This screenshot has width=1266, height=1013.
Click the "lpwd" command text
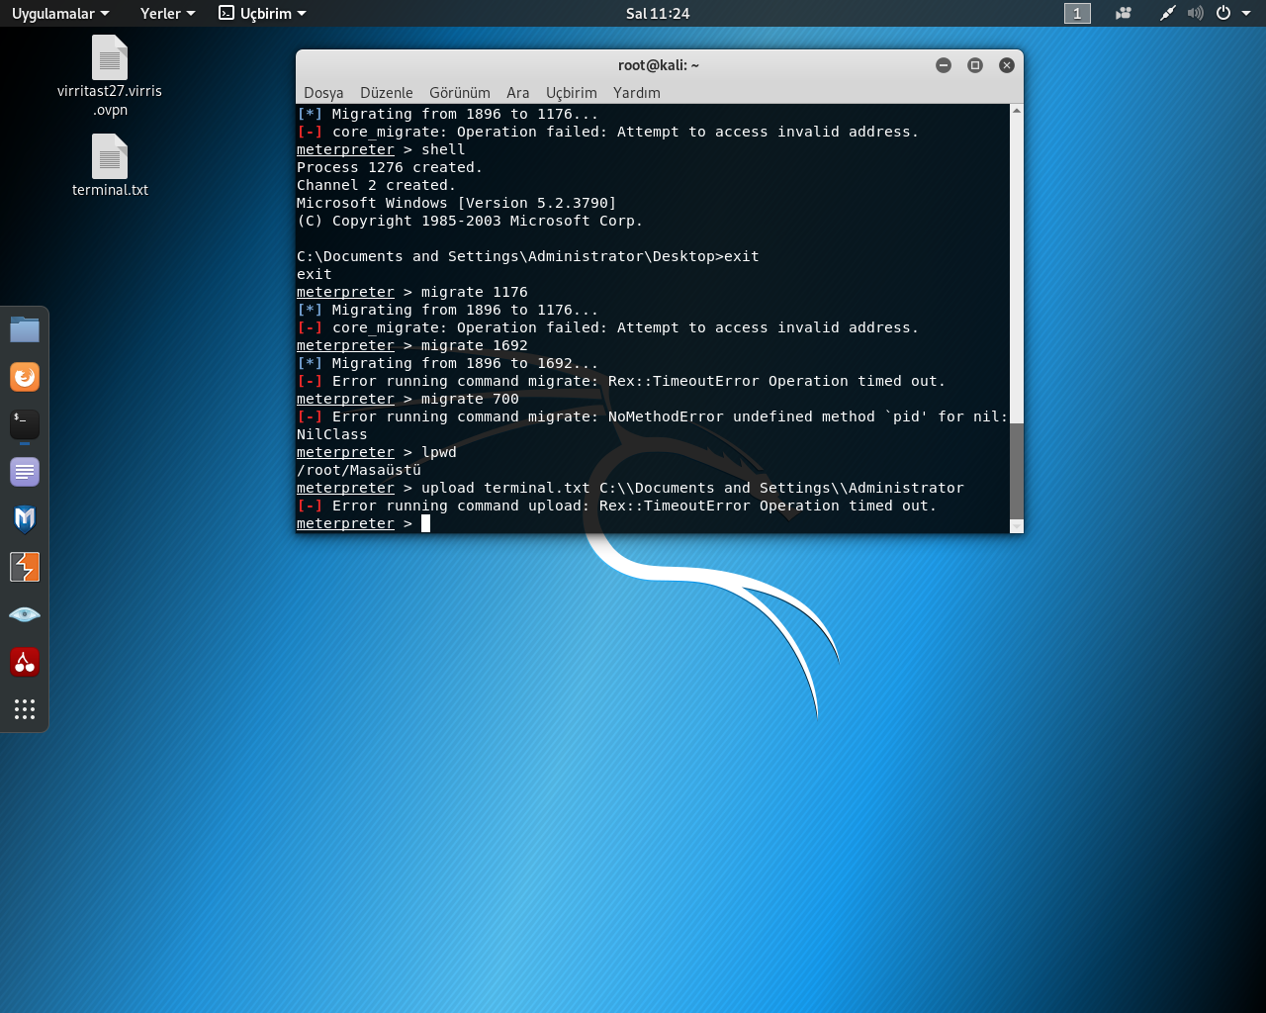point(439,452)
